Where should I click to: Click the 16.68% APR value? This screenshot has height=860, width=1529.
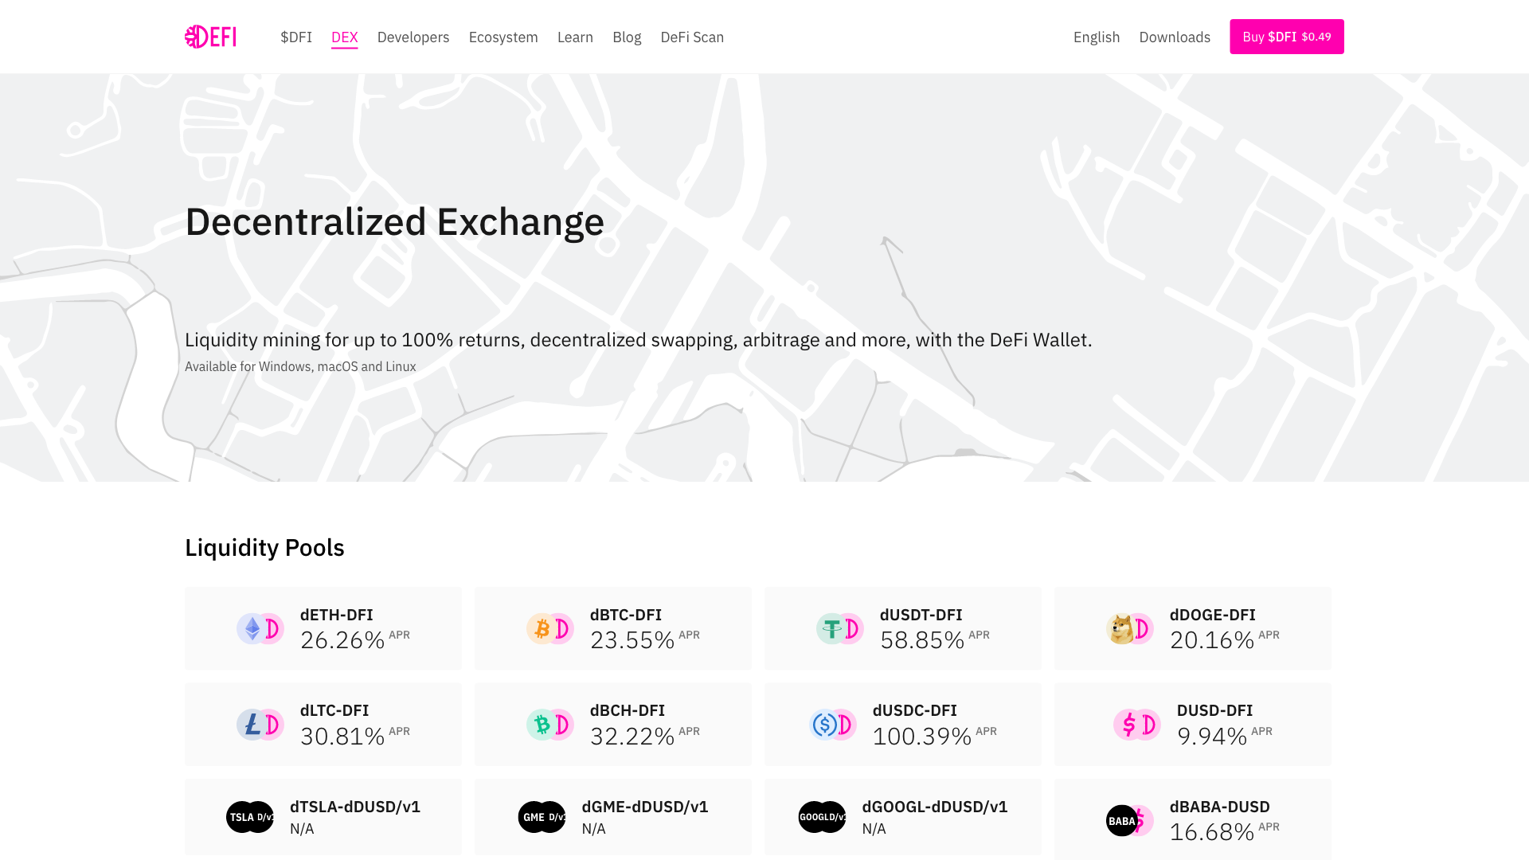coord(1212,832)
